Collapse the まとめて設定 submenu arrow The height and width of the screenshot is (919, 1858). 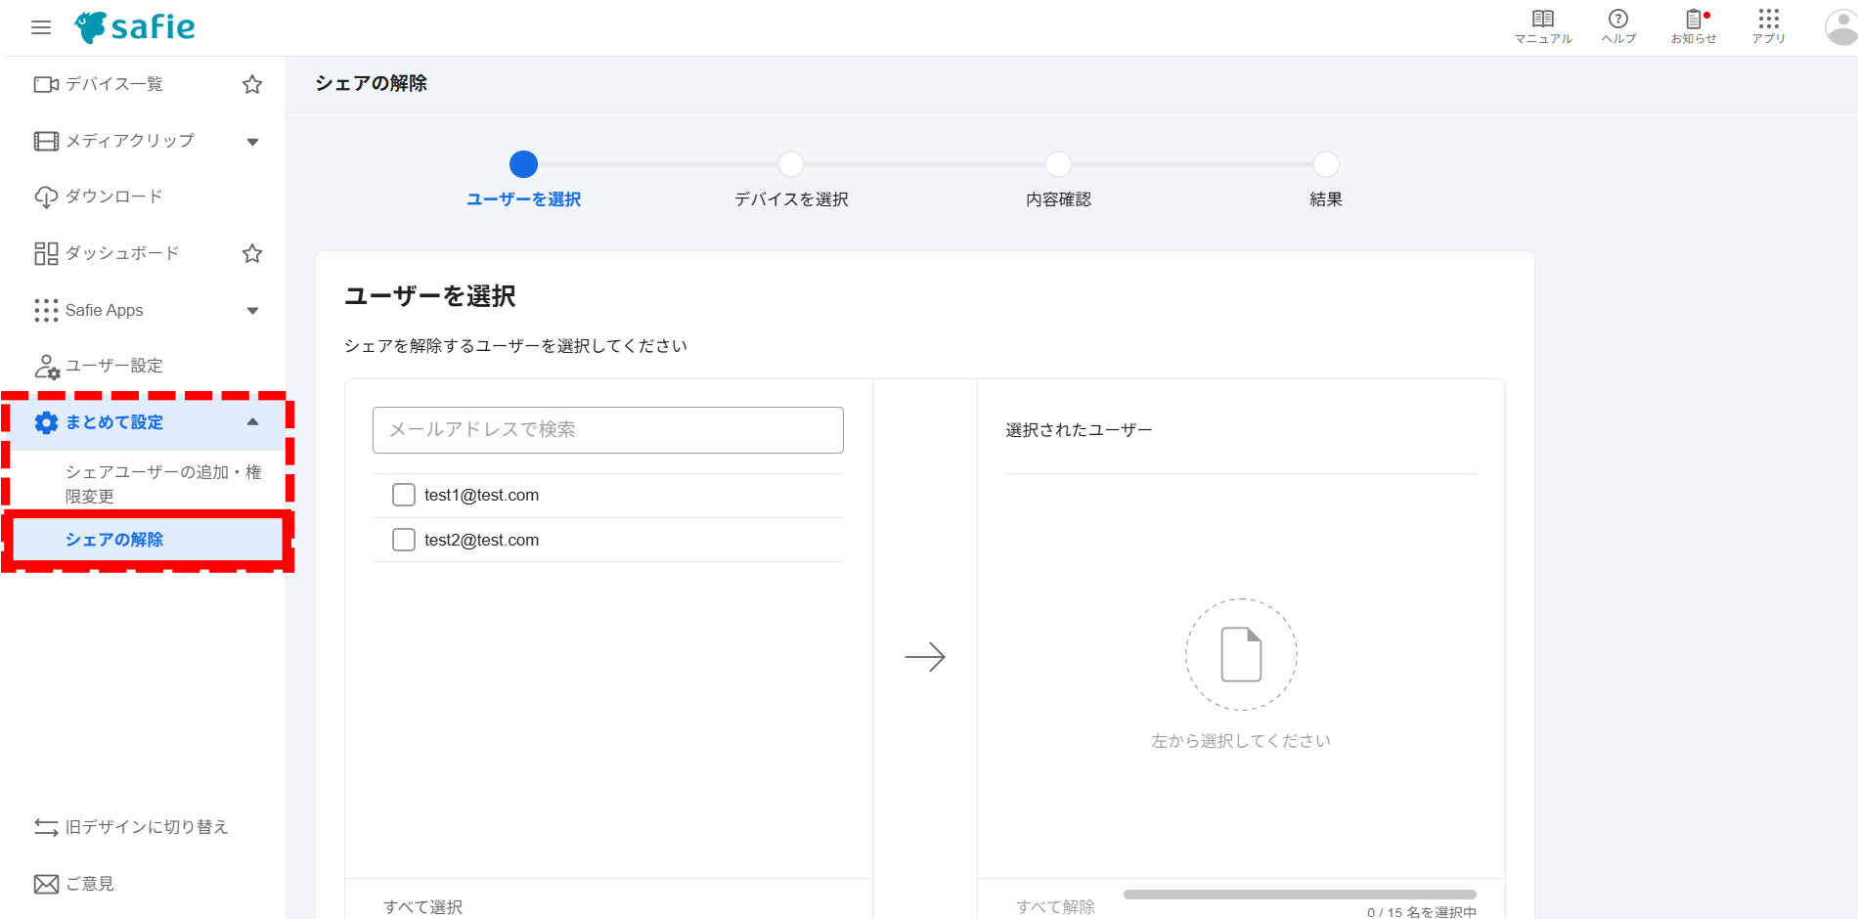[252, 421]
